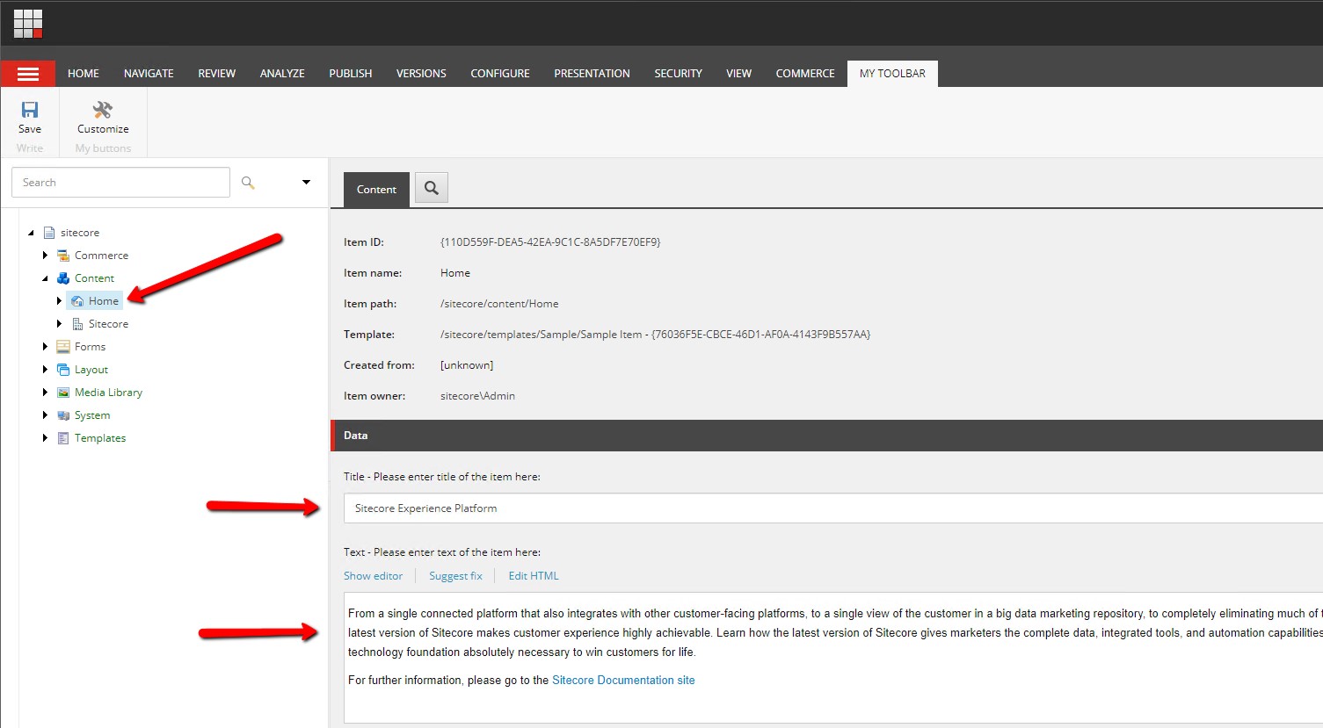Click the Commerce node icon
This screenshot has height=728, width=1323.
click(63, 256)
